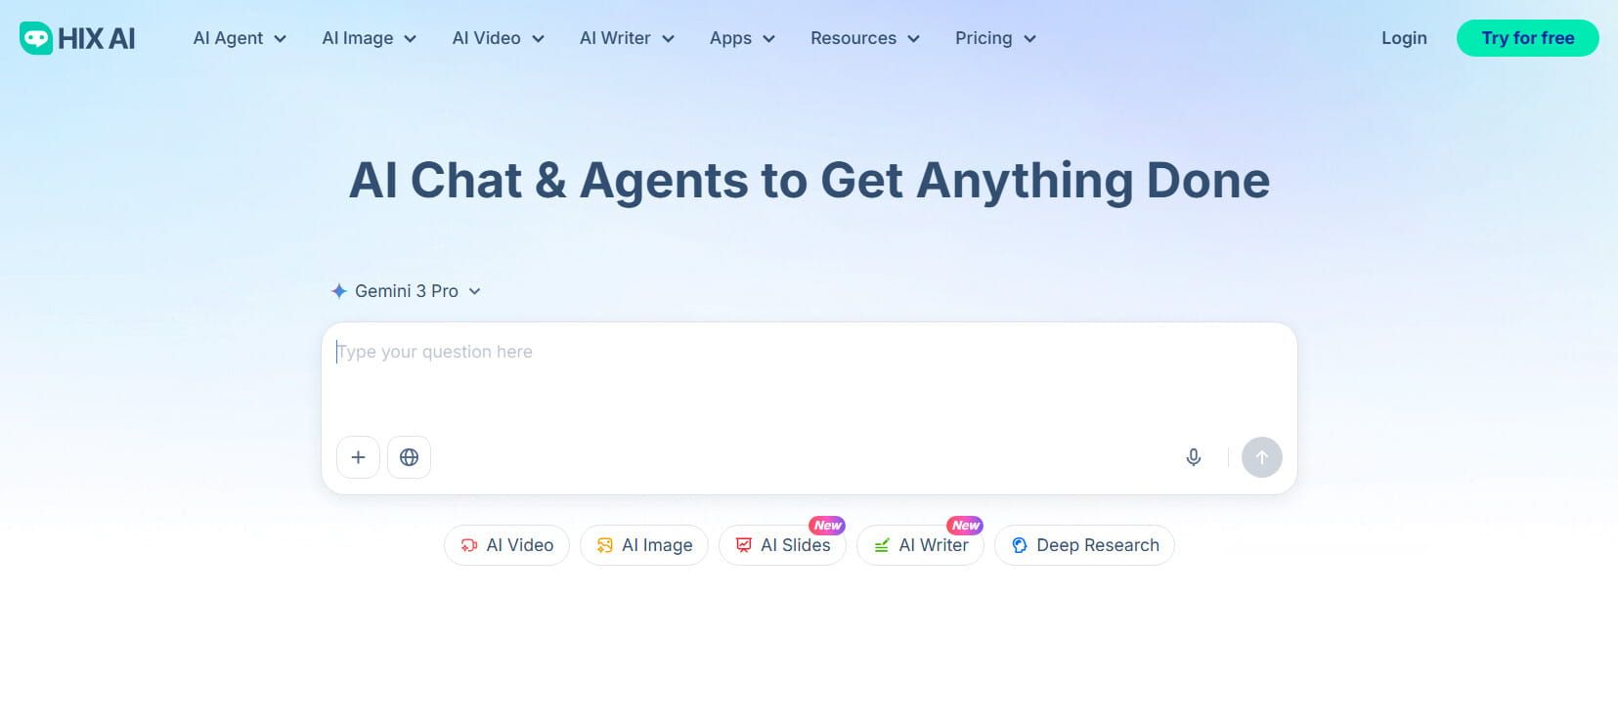This screenshot has height=722, width=1618.
Task: Open the AI Slides shortcut chip
Action: pos(782,545)
